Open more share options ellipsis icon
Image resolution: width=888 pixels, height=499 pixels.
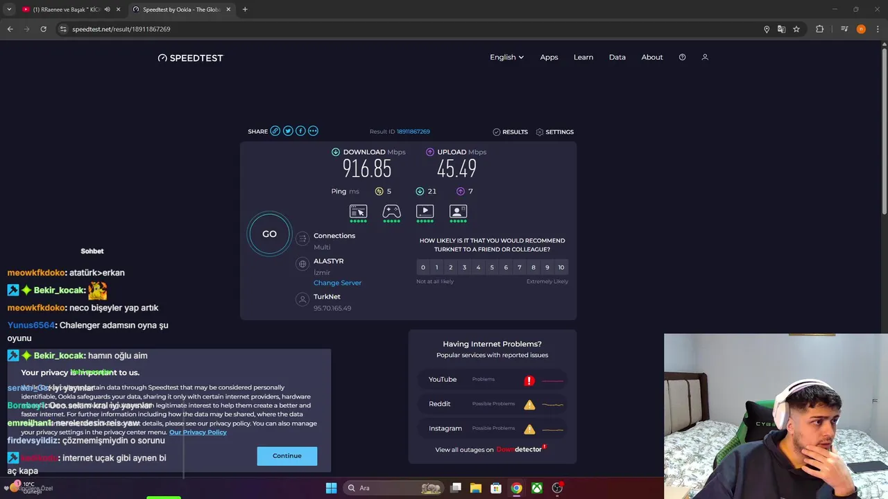[x=313, y=131]
